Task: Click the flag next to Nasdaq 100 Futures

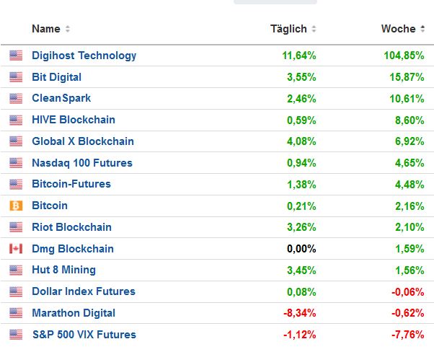Action: pos(16,163)
